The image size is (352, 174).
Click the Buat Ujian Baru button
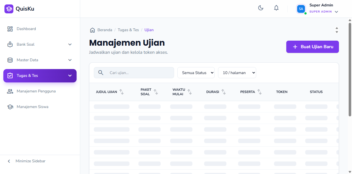(x=312, y=47)
